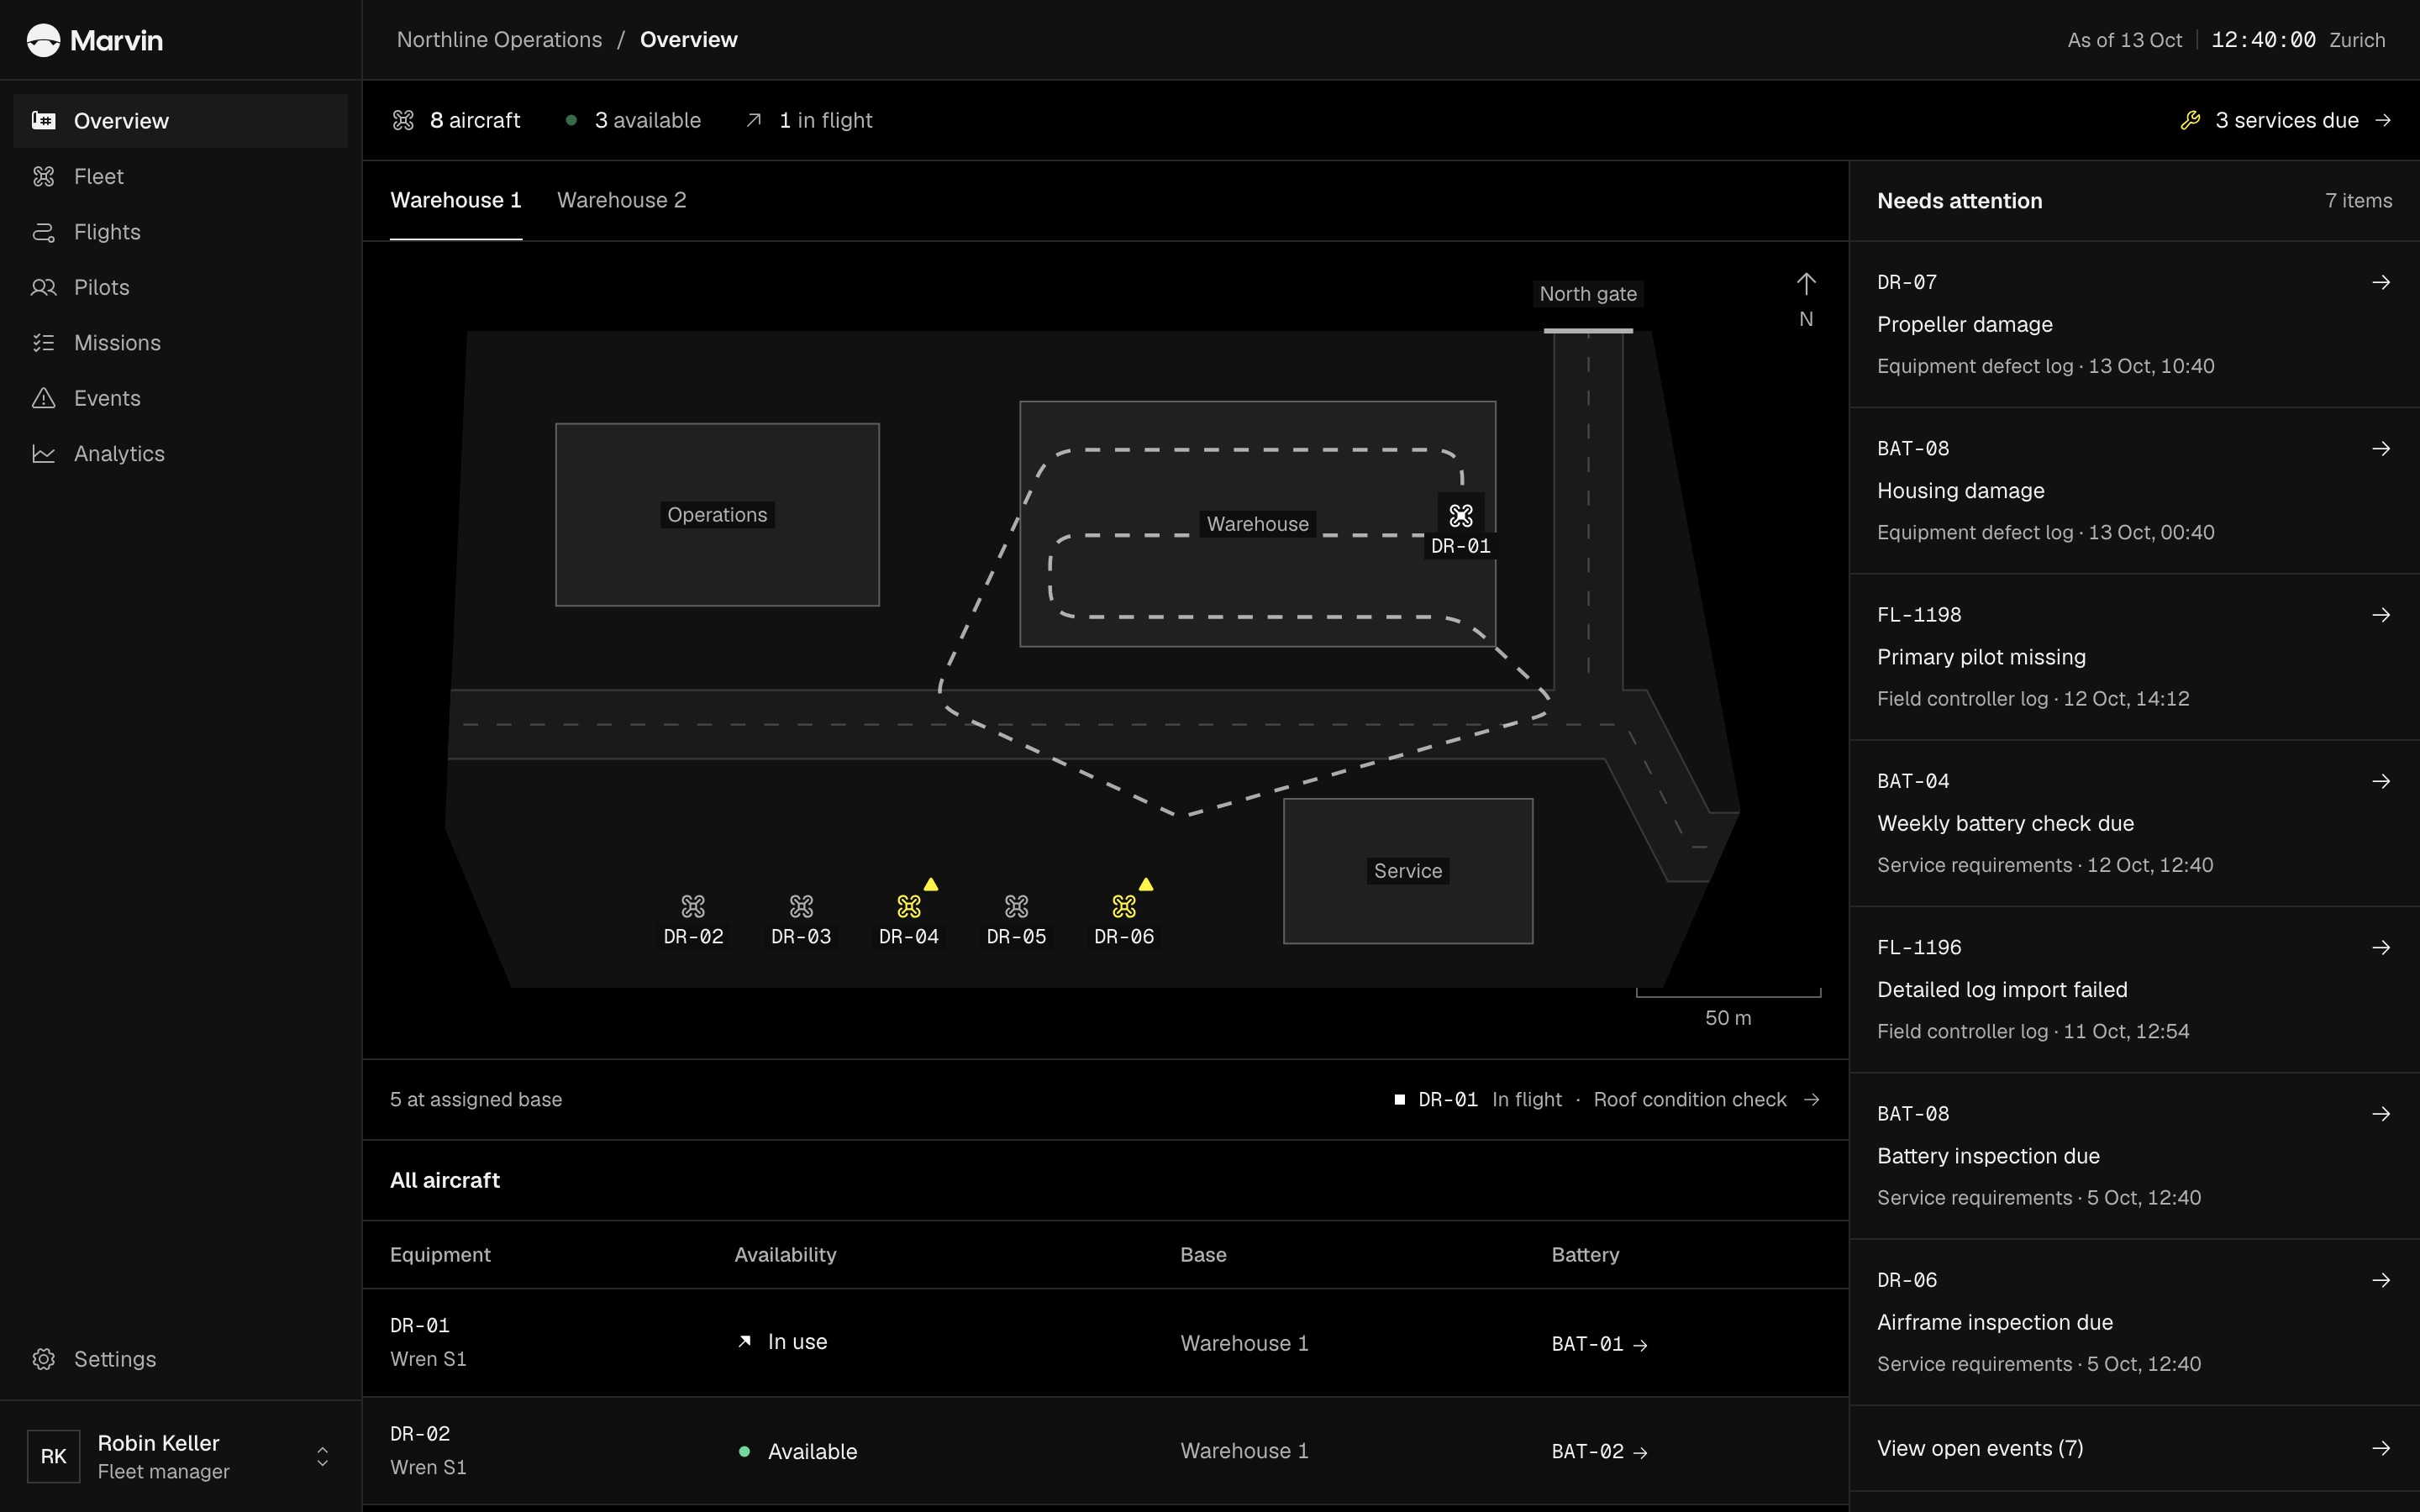Click the DR-01 drone icon on the map
The width and height of the screenshot is (2420, 1512).
click(1461, 516)
